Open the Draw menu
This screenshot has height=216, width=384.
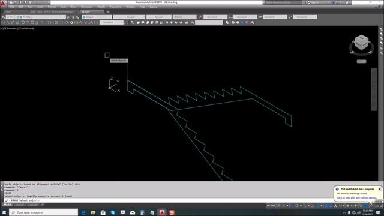pyautogui.click(x=73, y=7)
